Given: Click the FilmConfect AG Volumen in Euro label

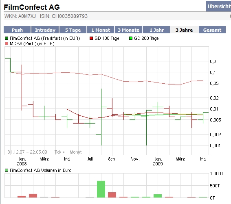Looking at the screenshot, I should pos(41,170).
